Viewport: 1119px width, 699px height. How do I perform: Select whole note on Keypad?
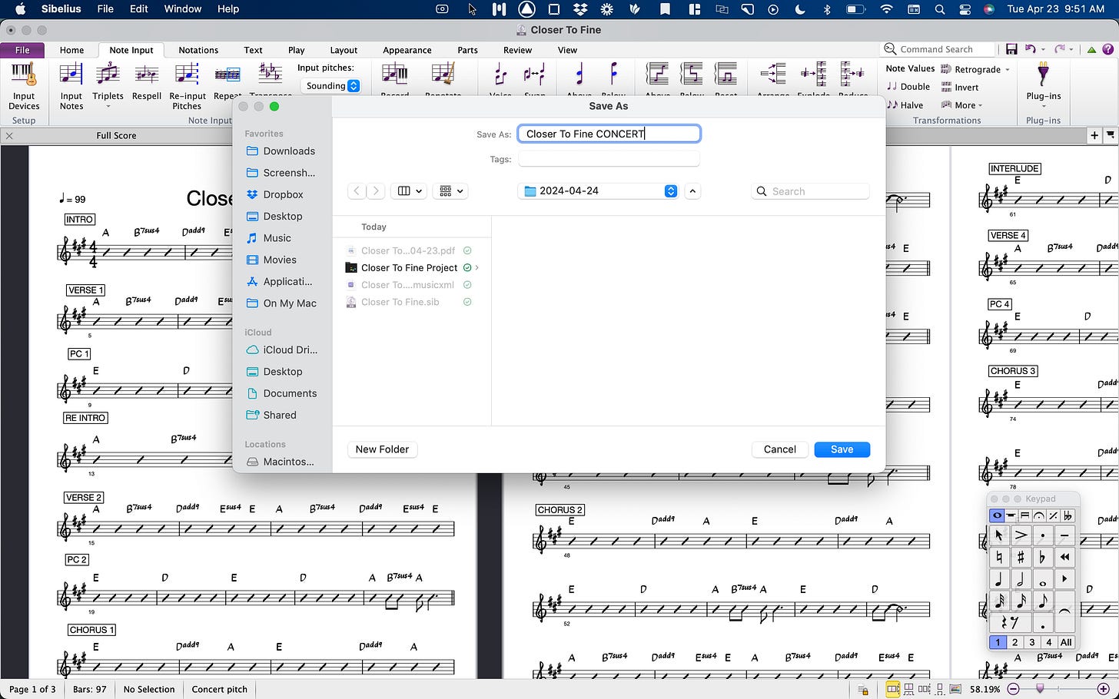(x=1043, y=579)
